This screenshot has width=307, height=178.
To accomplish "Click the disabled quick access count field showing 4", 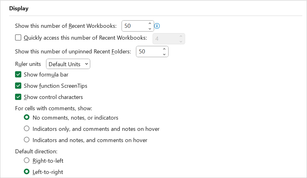I will tap(166, 39).
